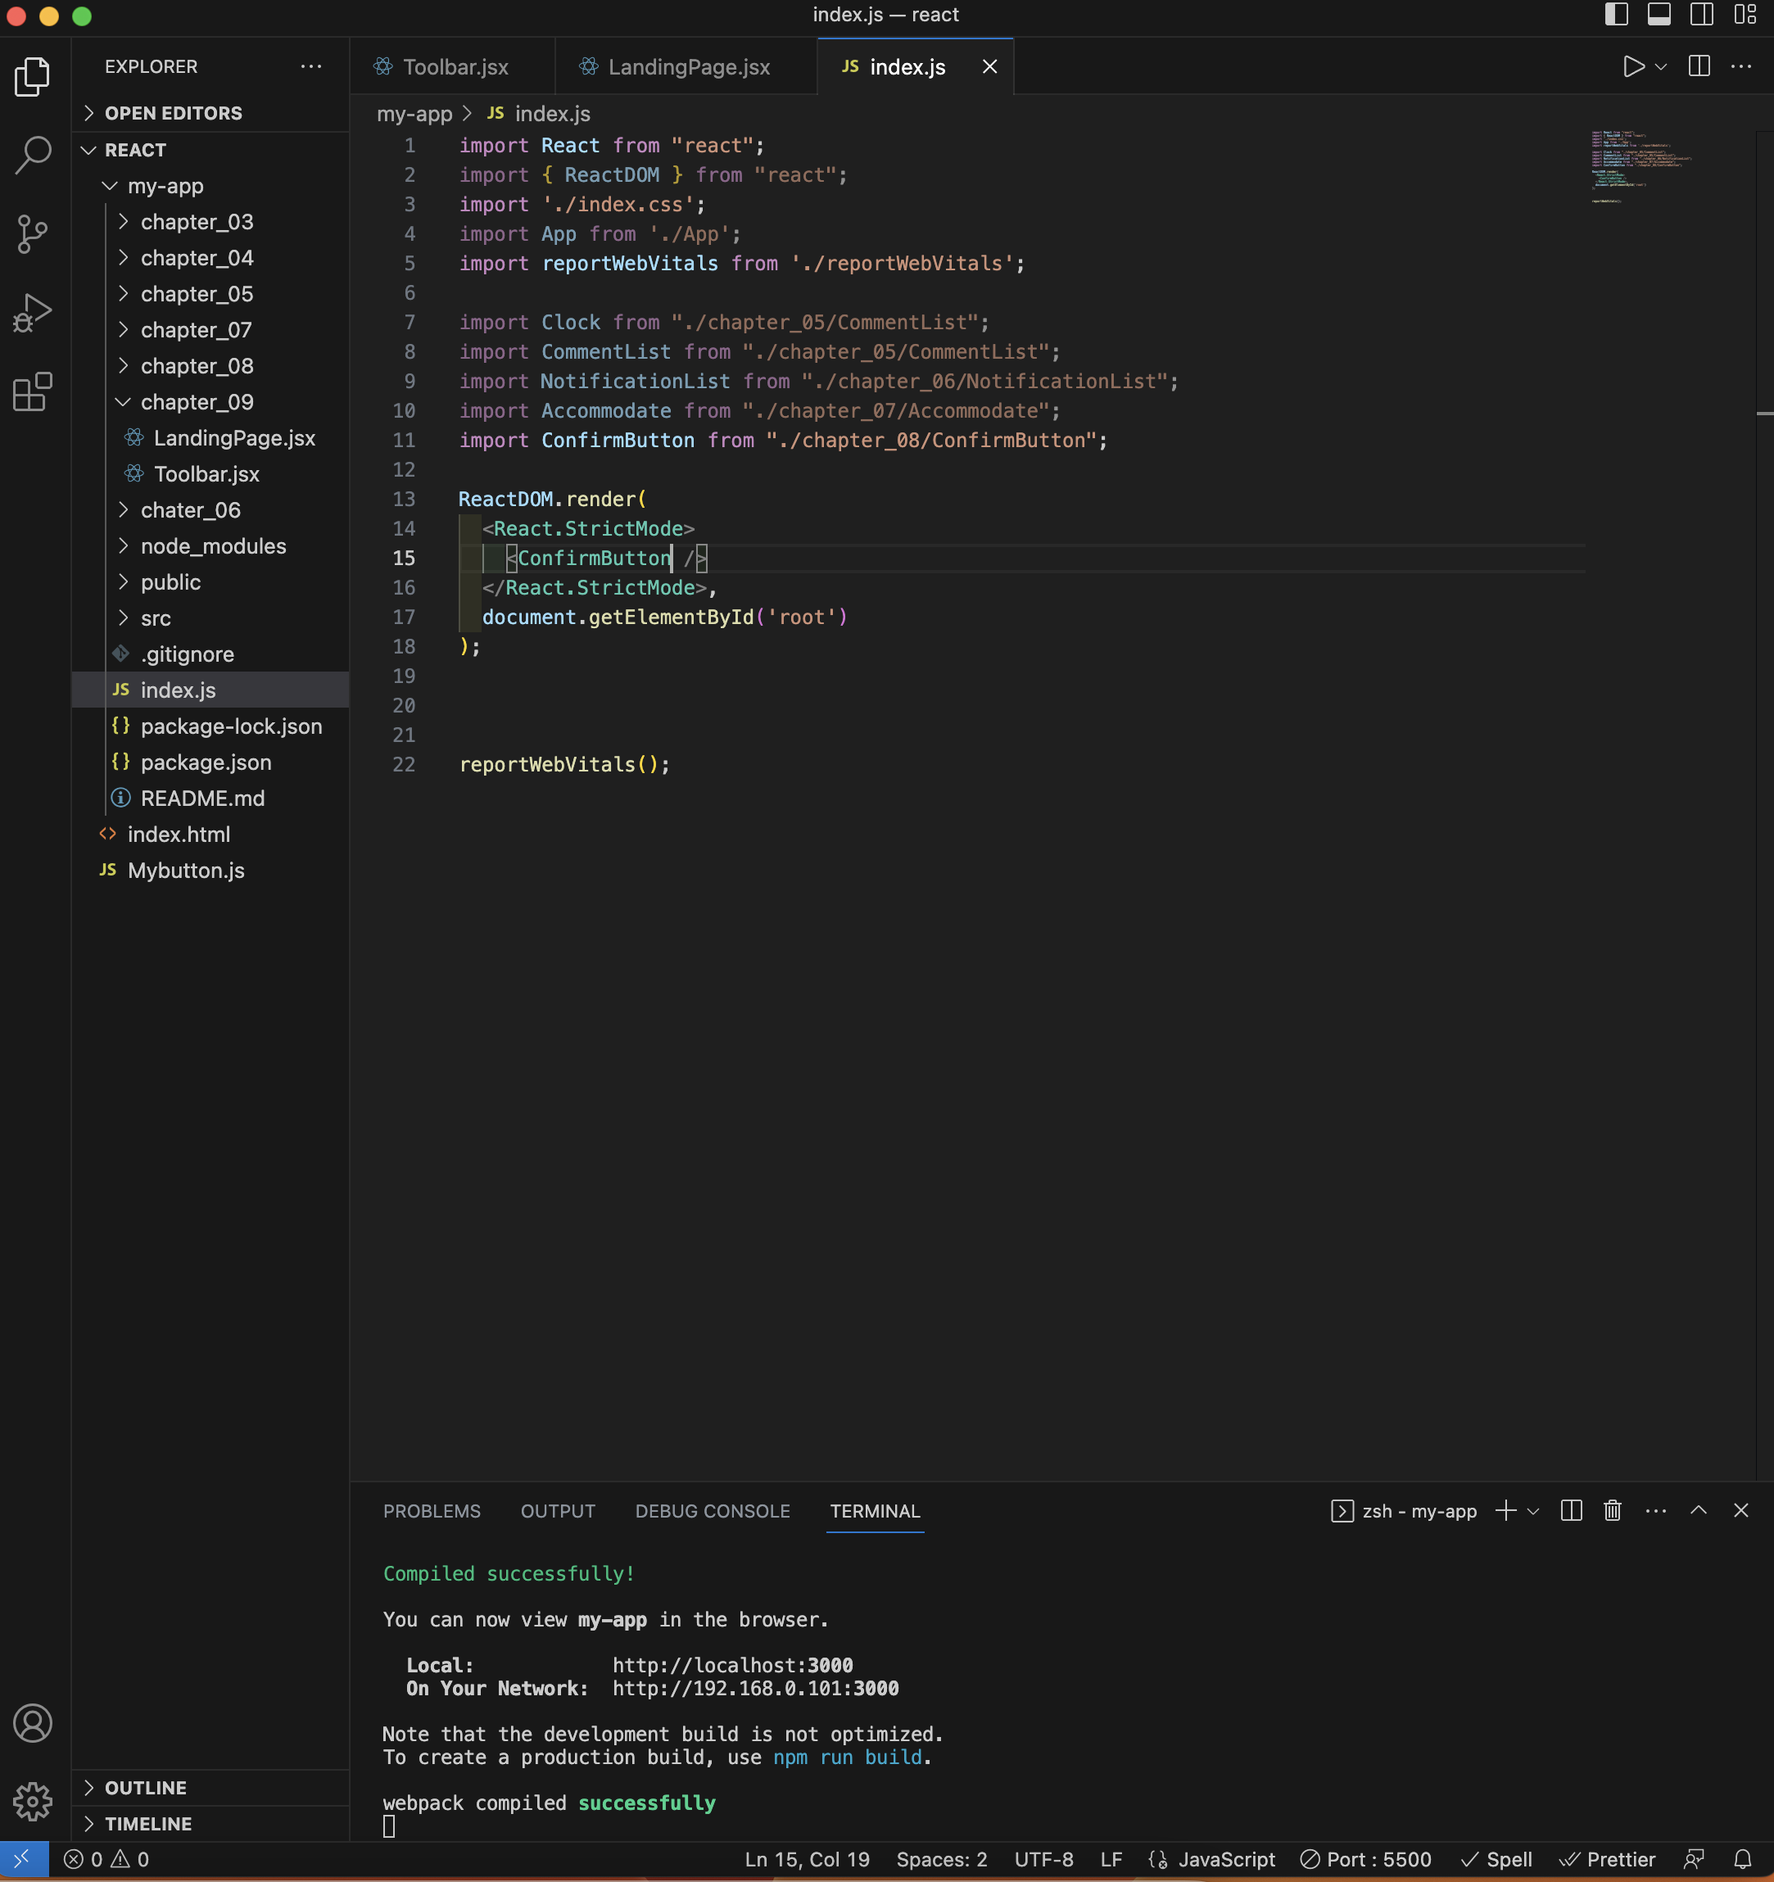Open the Source Control view

[x=32, y=234]
